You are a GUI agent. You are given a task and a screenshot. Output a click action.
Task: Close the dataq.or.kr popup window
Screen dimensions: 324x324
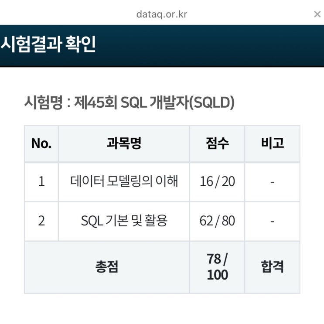tap(317, 14)
